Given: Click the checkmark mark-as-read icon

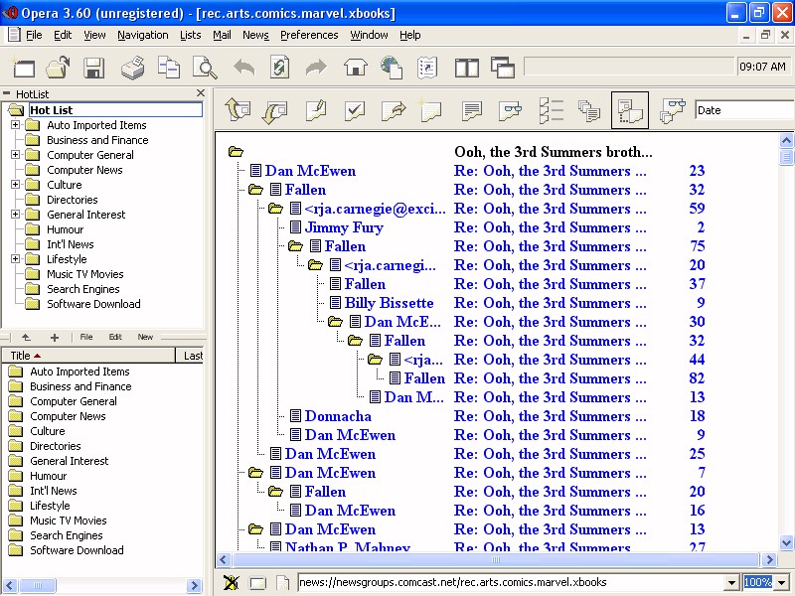Looking at the screenshot, I should [x=355, y=110].
